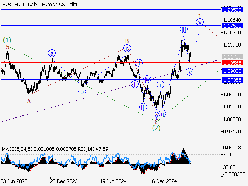Click circled 'c' marker near B

point(127,48)
